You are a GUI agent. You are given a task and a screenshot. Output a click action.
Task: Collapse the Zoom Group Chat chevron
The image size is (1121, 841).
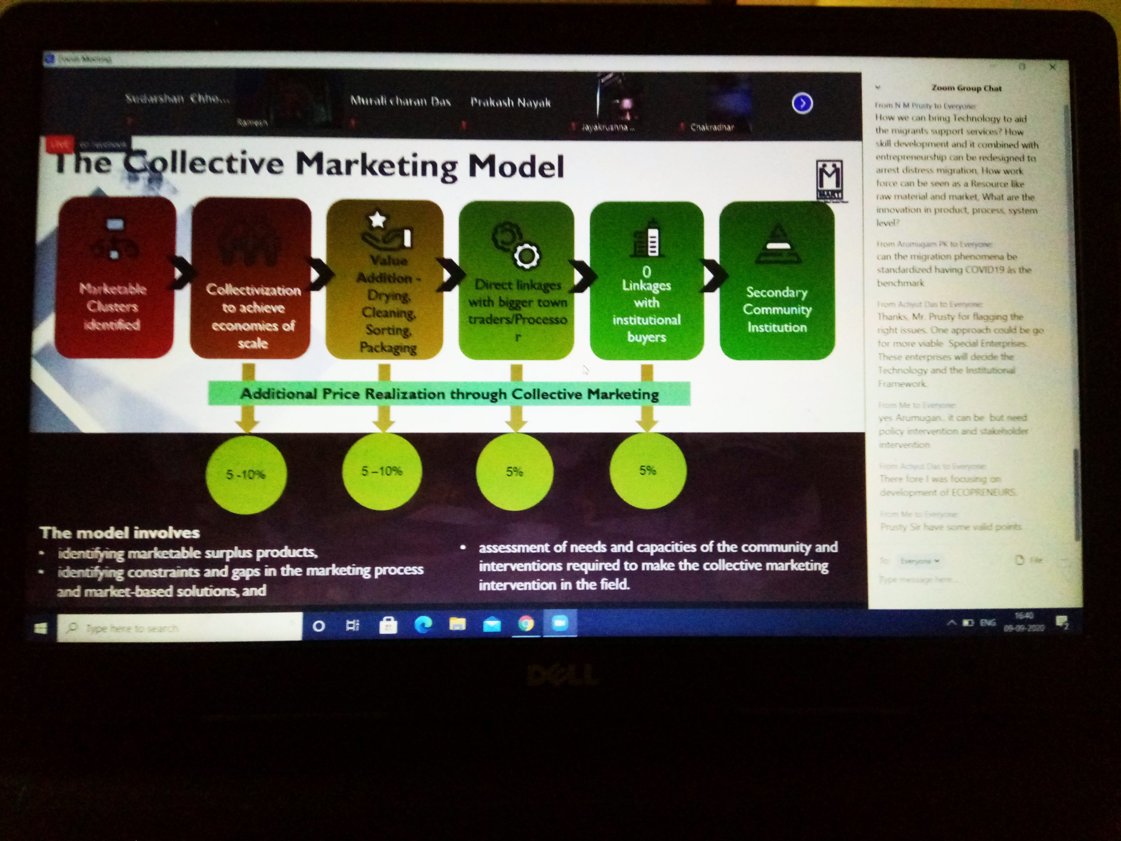878,88
